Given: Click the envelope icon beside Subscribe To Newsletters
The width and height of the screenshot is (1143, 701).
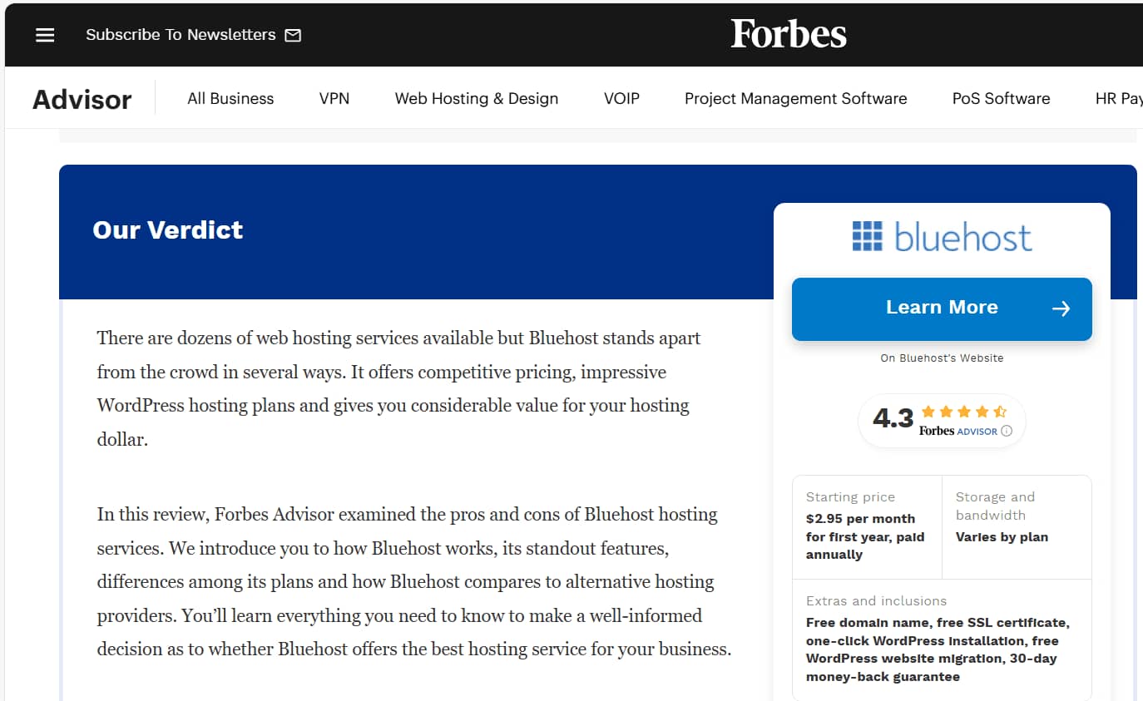Looking at the screenshot, I should click(293, 35).
